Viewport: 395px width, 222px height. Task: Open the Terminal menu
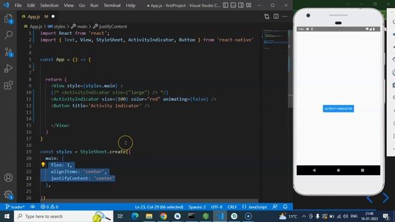click(x=112, y=6)
